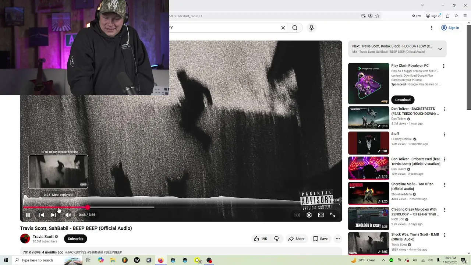Screen dimensions: 471x265
Task: Save the video to a playlist
Action: tap(320, 239)
